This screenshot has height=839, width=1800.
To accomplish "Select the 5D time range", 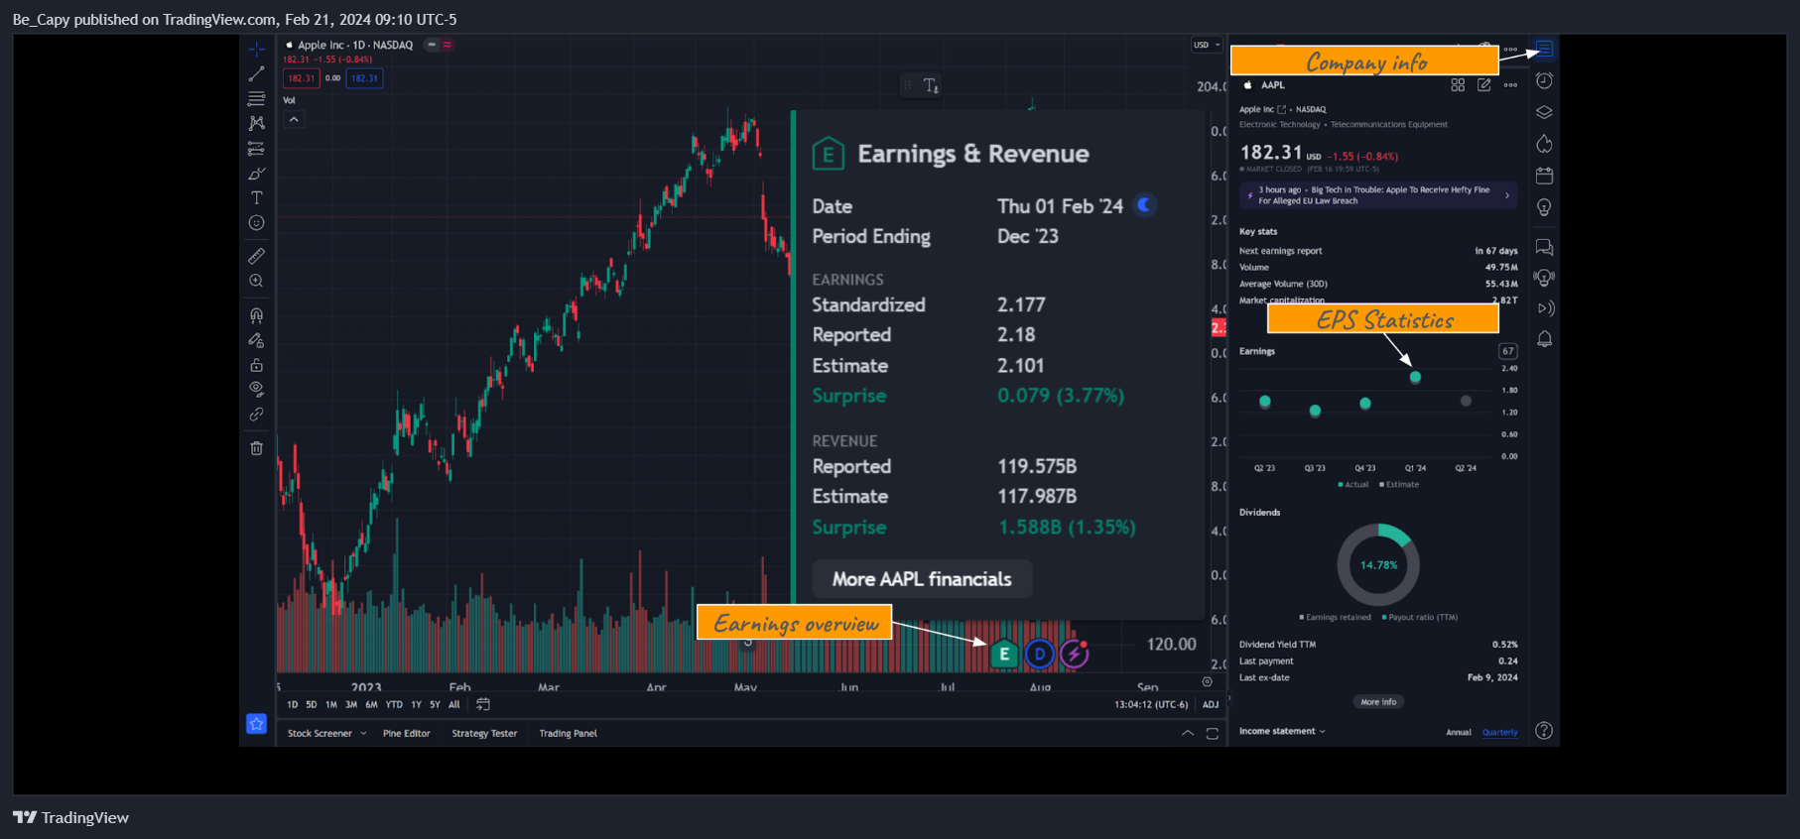I will click(x=312, y=705).
